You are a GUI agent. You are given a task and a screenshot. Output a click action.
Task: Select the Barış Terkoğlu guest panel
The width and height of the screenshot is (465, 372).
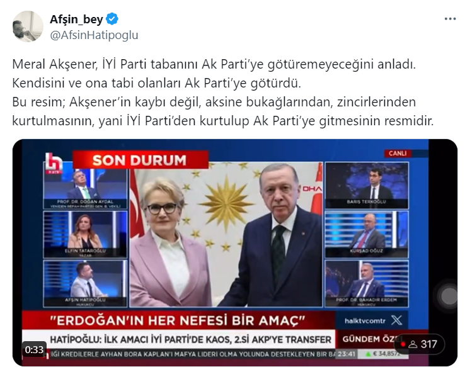tap(367, 185)
